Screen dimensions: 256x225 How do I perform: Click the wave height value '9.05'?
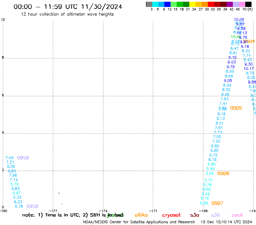point(228,81)
